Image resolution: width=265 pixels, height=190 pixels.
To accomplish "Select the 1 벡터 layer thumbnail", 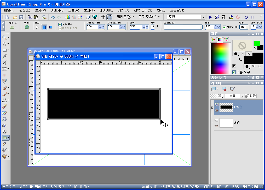I will pyautogui.click(x=226, y=107).
